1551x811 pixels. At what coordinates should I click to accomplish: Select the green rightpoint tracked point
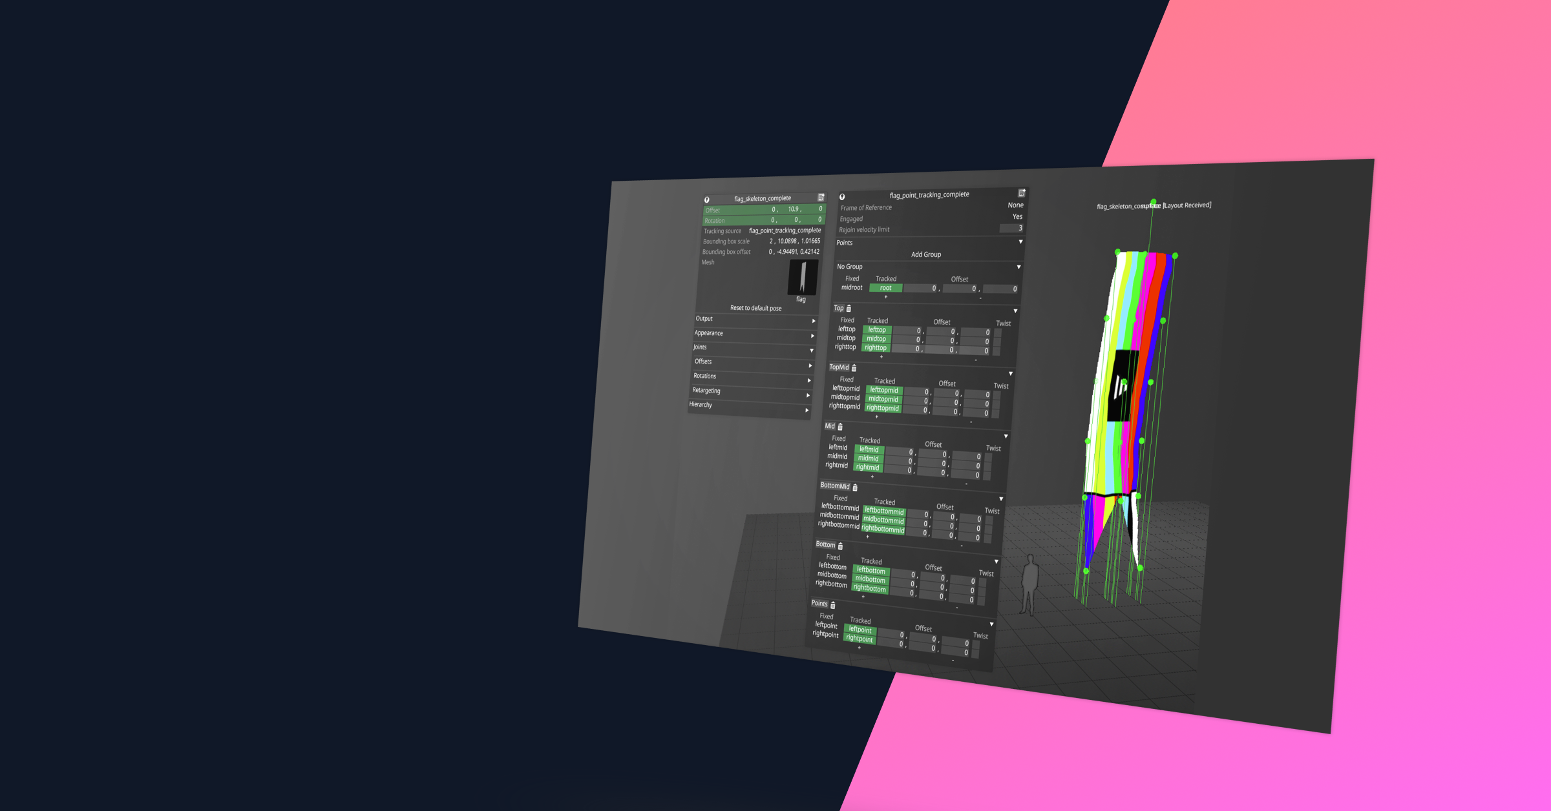pyautogui.click(x=859, y=639)
